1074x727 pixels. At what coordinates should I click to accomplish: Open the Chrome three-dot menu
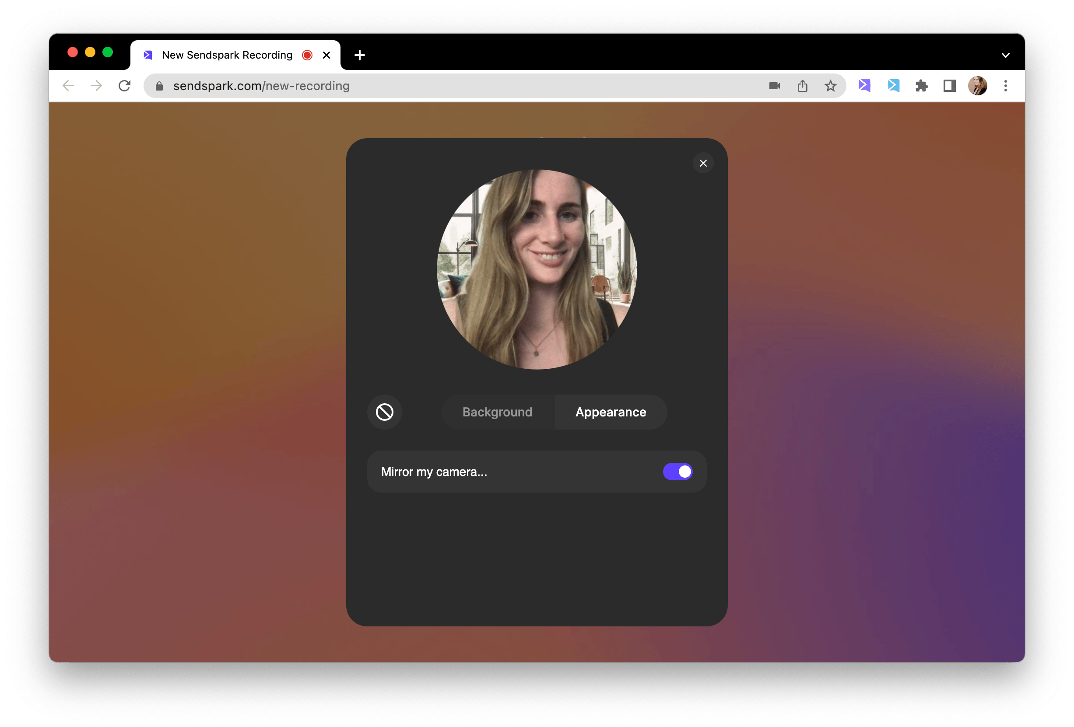(x=1005, y=86)
